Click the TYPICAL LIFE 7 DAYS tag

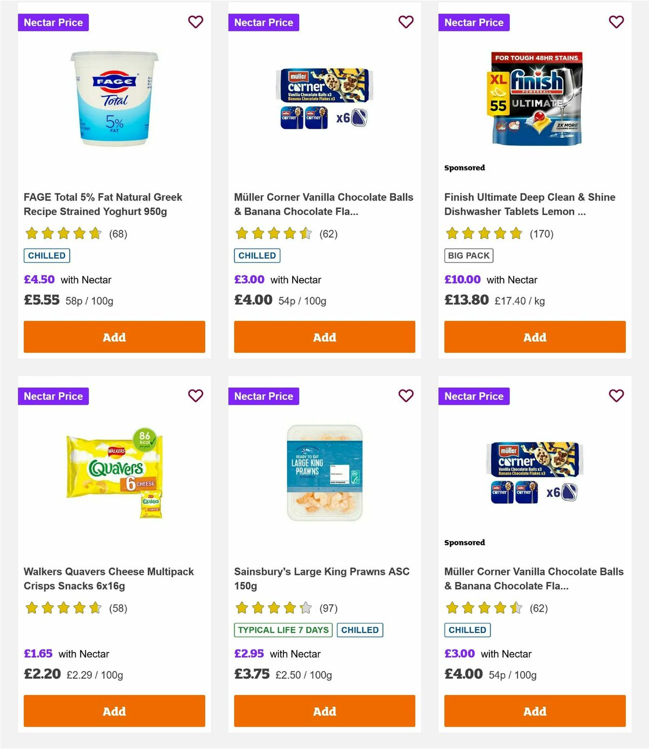282,630
